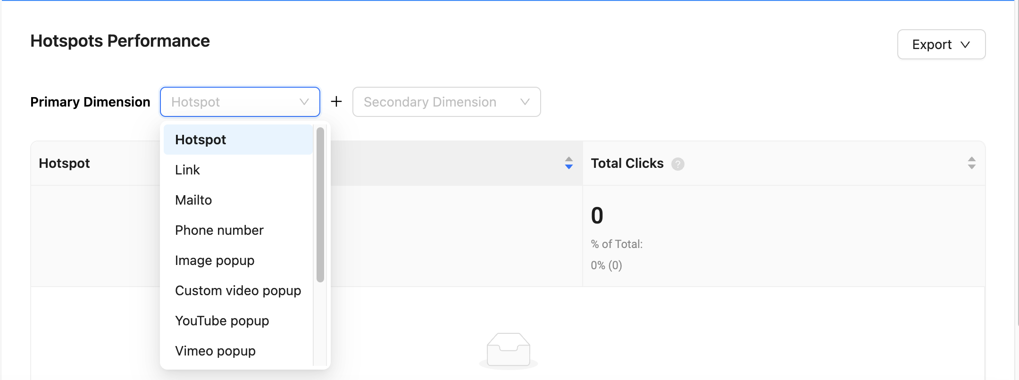Select the Mailto option
The height and width of the screenshot is (380, 1019).
[x=193, y=200]
